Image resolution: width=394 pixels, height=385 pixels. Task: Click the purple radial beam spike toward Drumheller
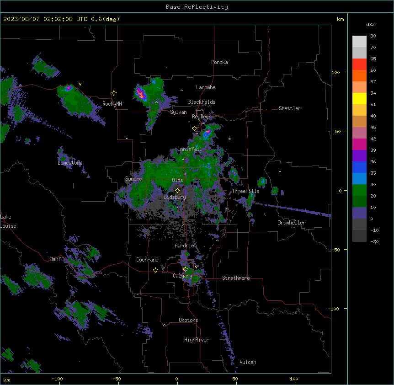tap(293, 209)
